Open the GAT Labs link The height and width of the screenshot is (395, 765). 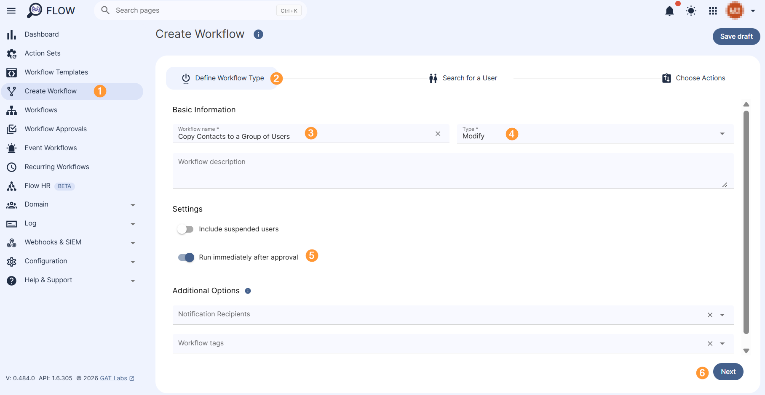(x=117, y=378)
